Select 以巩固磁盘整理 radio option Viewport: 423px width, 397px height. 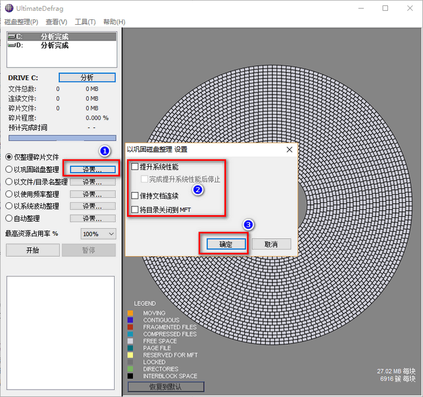[32, 169]
